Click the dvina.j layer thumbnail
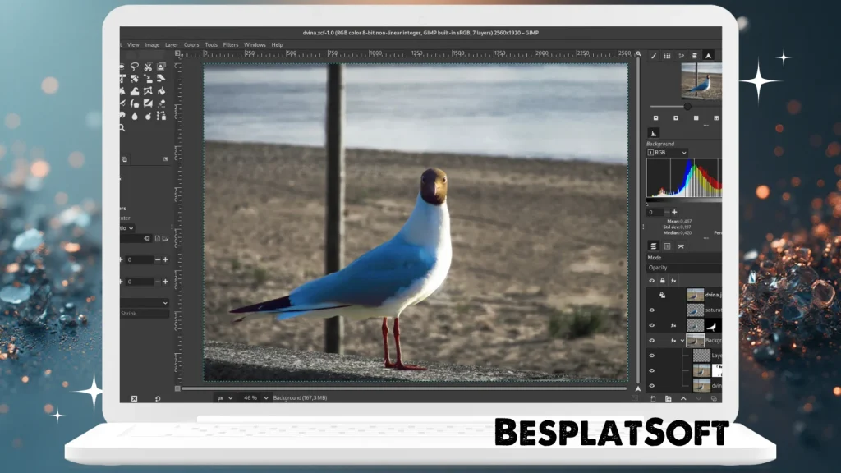Screen dimensions: 841x473 click(695, 295)
